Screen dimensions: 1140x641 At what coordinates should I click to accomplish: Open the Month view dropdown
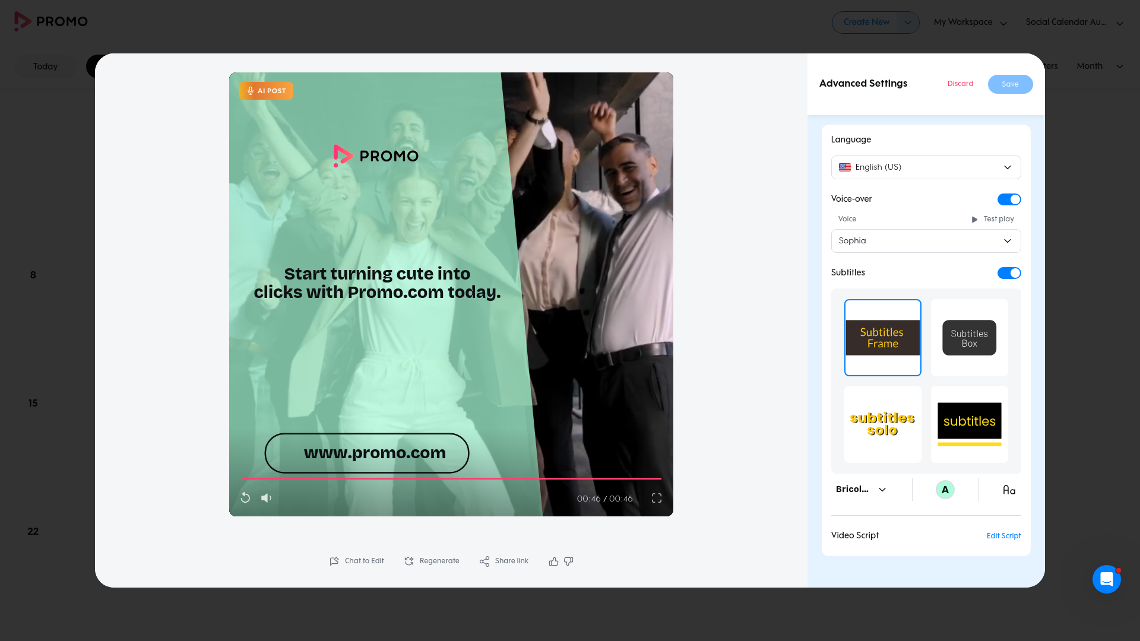pos(1100,66)
